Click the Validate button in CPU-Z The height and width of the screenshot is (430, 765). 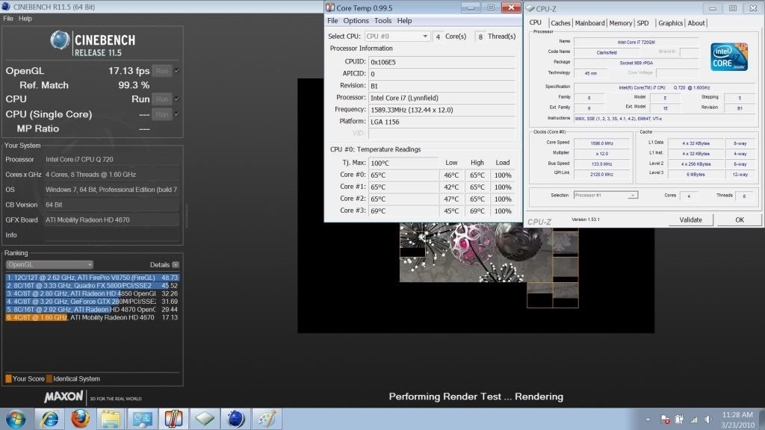tap(690, 220)
